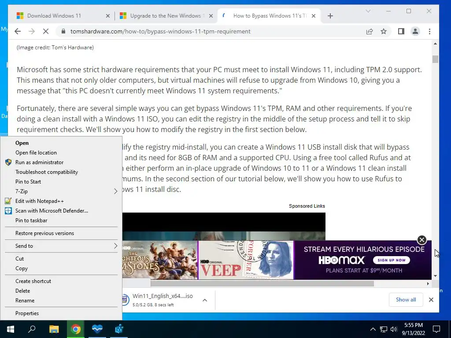
Task: Click the Sponsored Links label
Action: click(x=307, y=206)
